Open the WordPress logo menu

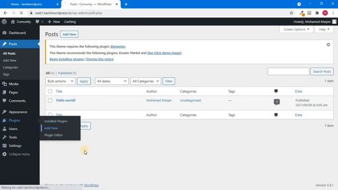point(4,22)
